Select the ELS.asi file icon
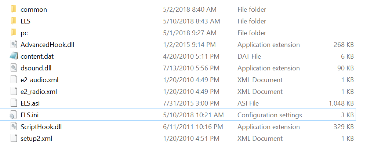The height and width of the screenshot is (158, 374). point(14,103)
